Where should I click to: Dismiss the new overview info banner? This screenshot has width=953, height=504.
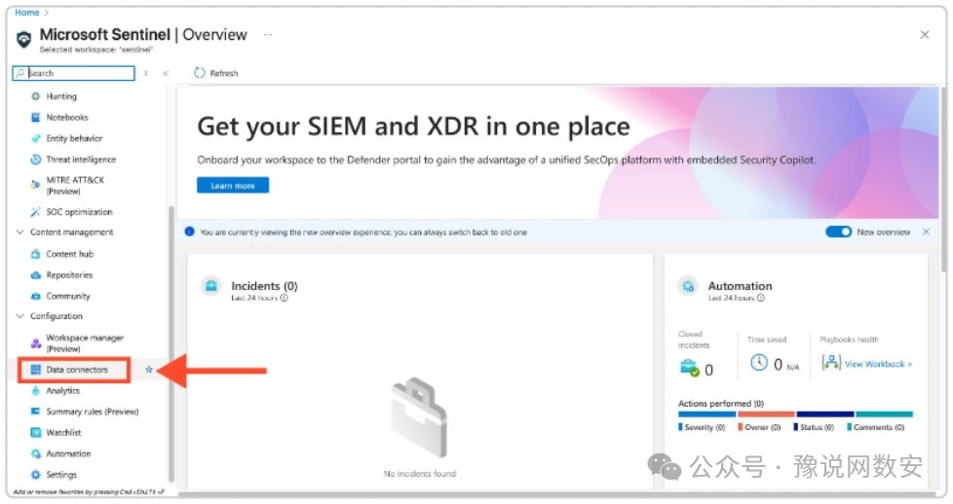(926, 233)
